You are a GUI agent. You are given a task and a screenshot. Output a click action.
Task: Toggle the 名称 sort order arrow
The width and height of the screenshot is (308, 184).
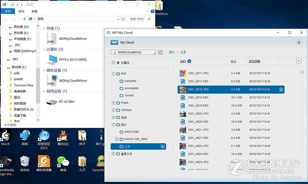click(189, 61)
